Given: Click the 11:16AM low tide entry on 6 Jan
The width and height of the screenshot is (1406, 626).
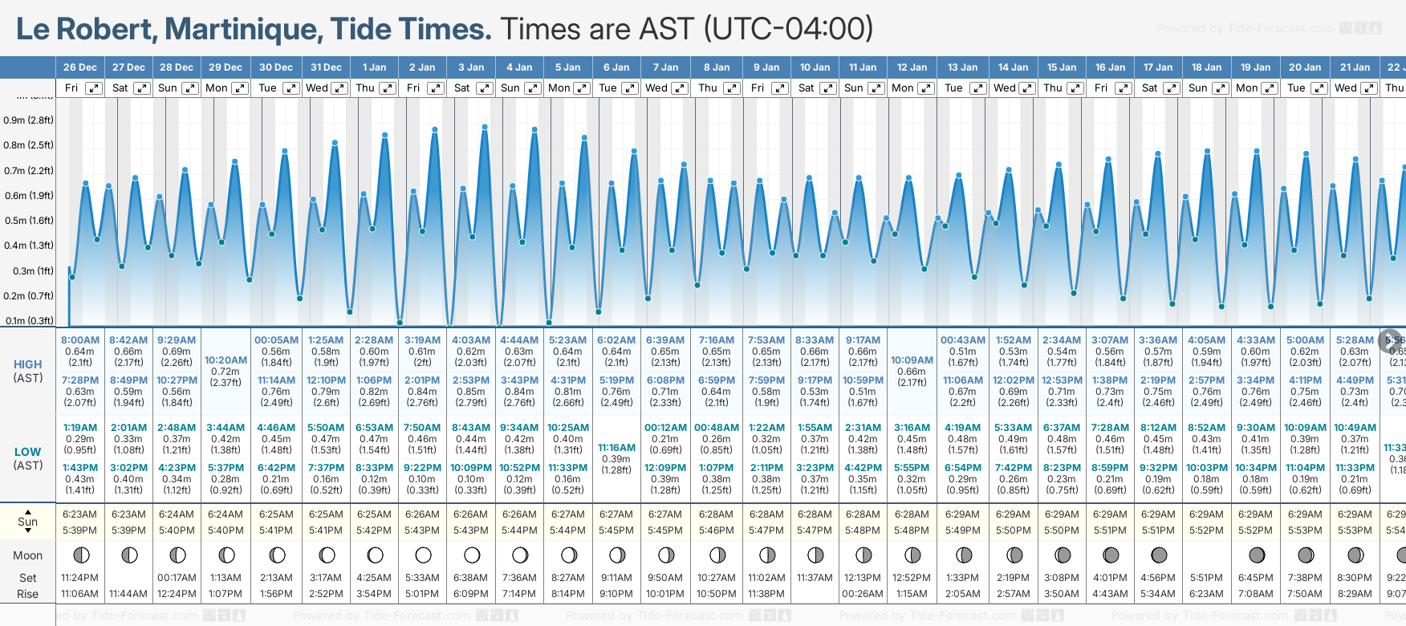Looking at the screenshot, I should (616, 448).
